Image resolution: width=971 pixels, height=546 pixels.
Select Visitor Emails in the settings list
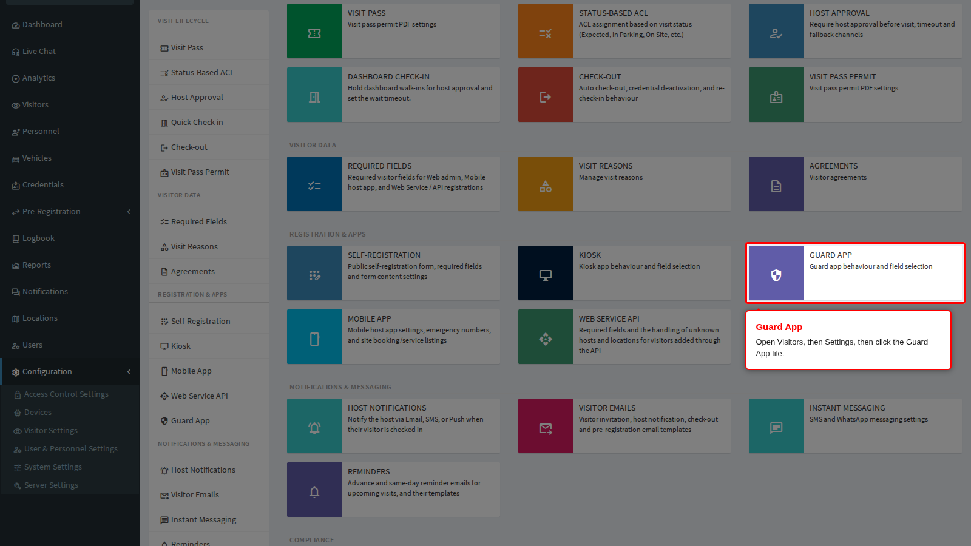pos(209,495)
